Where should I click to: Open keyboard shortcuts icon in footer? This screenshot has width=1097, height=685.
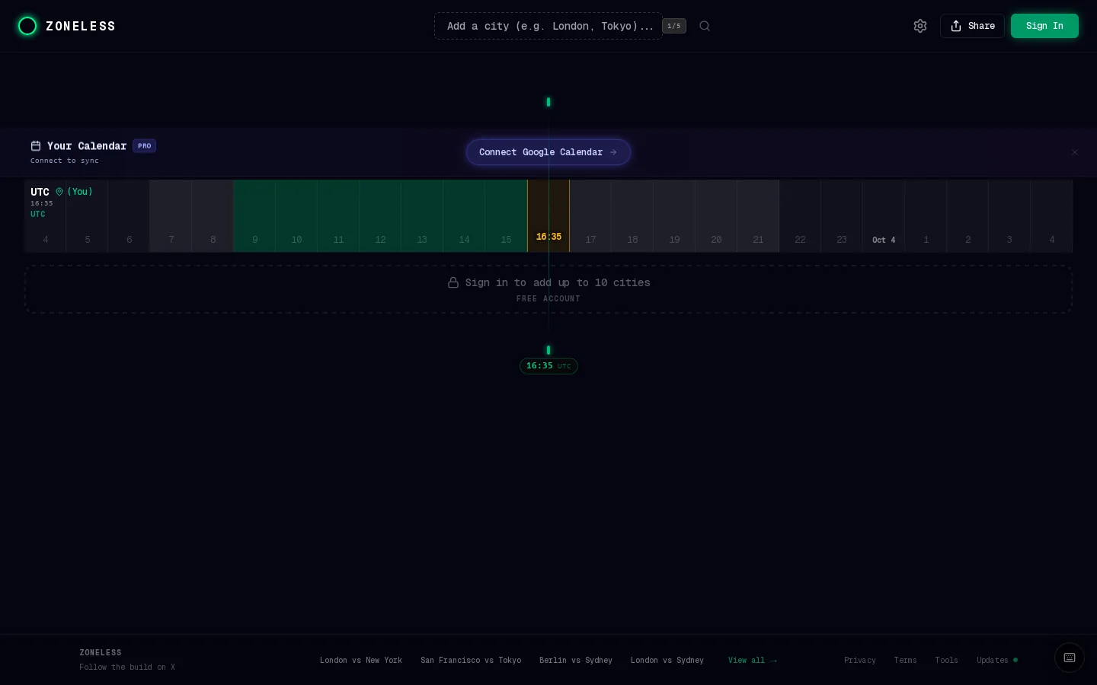[1070, 658]
